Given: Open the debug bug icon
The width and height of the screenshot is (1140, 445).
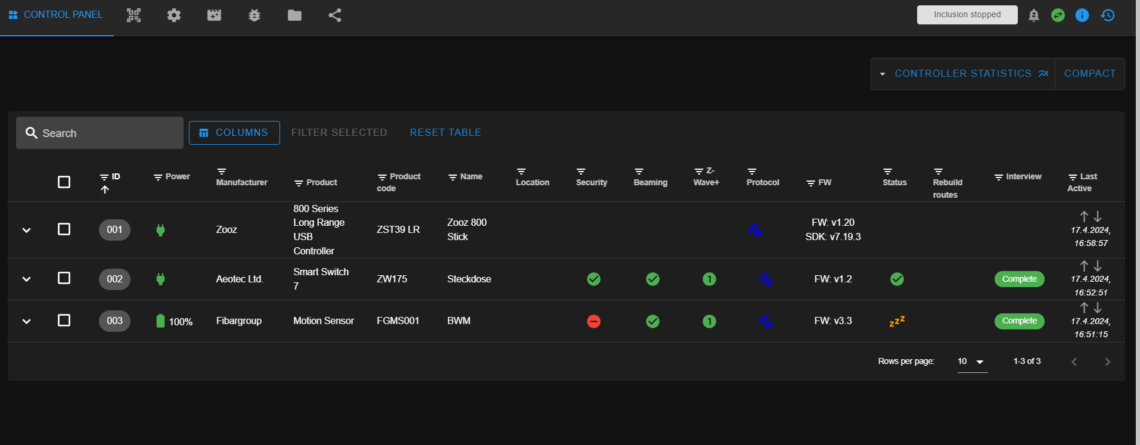Looking at the screenshot, I should [x=254, y=15].
